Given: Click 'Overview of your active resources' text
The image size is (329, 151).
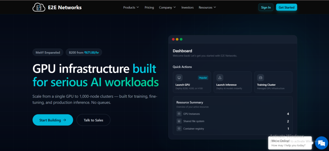Looking at the screenshot, I should click(x=192, y=107).
